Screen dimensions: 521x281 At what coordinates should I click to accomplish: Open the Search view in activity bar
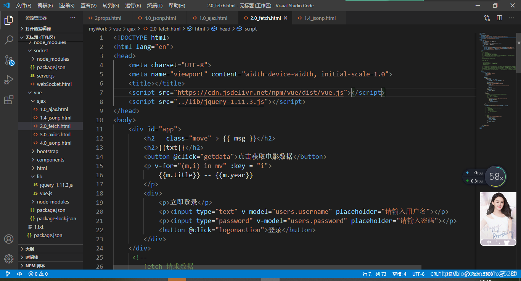pos(9,40)
